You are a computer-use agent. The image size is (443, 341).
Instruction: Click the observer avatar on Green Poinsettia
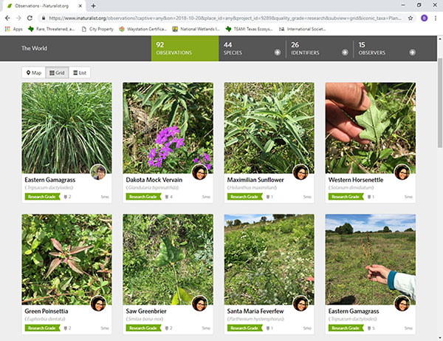pyautogui.click(x=98, y=304)
